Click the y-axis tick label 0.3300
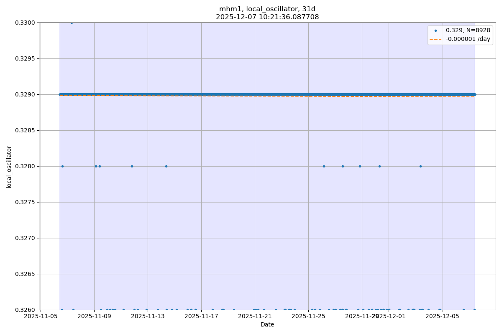502x334 pixels. [25, 23]
